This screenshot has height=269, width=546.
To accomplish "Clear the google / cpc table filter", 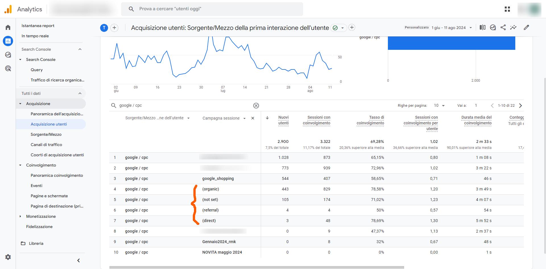I will pyautogui.click(x=256, y=106).
